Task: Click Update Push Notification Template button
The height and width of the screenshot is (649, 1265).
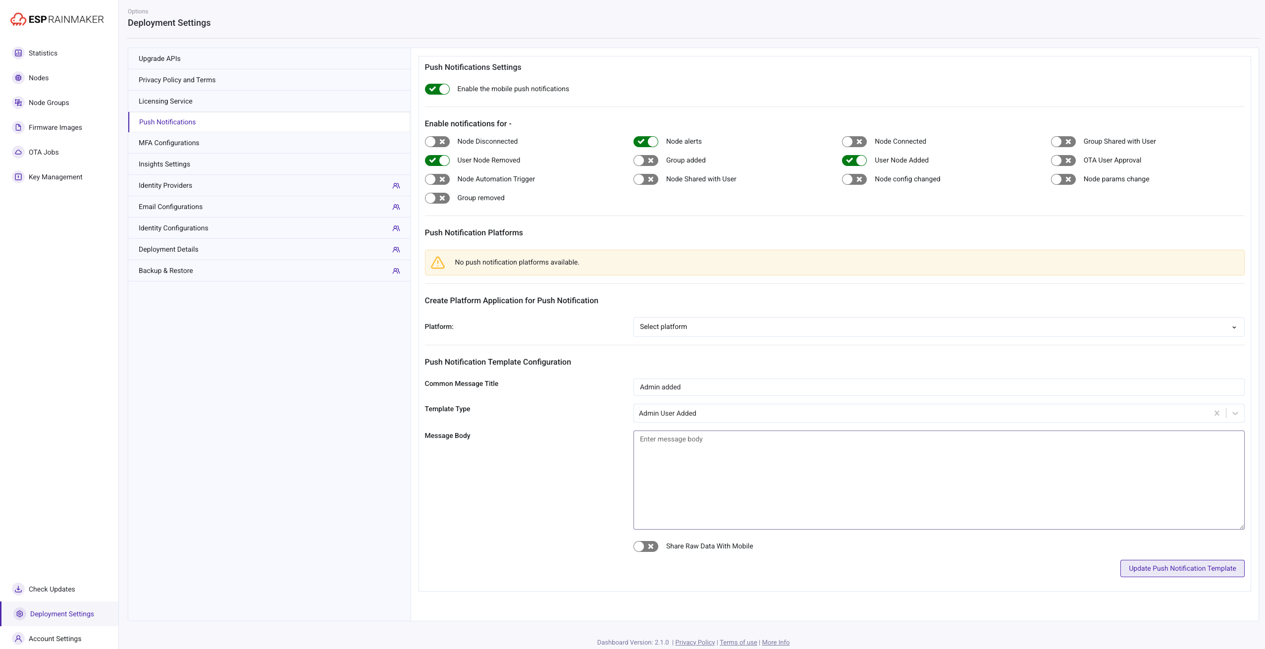Action: [x=1182, y=569]
